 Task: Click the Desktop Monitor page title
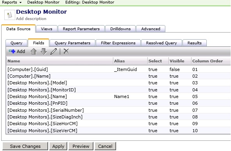[41, 12]
